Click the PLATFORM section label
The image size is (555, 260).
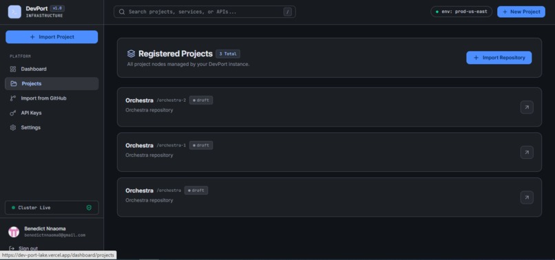[20, 56]
